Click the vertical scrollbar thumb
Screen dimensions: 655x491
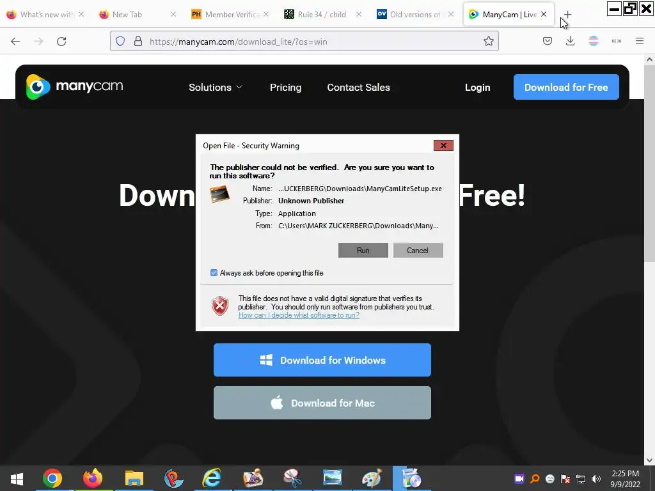pyautogui.click(x=649, y=164)
